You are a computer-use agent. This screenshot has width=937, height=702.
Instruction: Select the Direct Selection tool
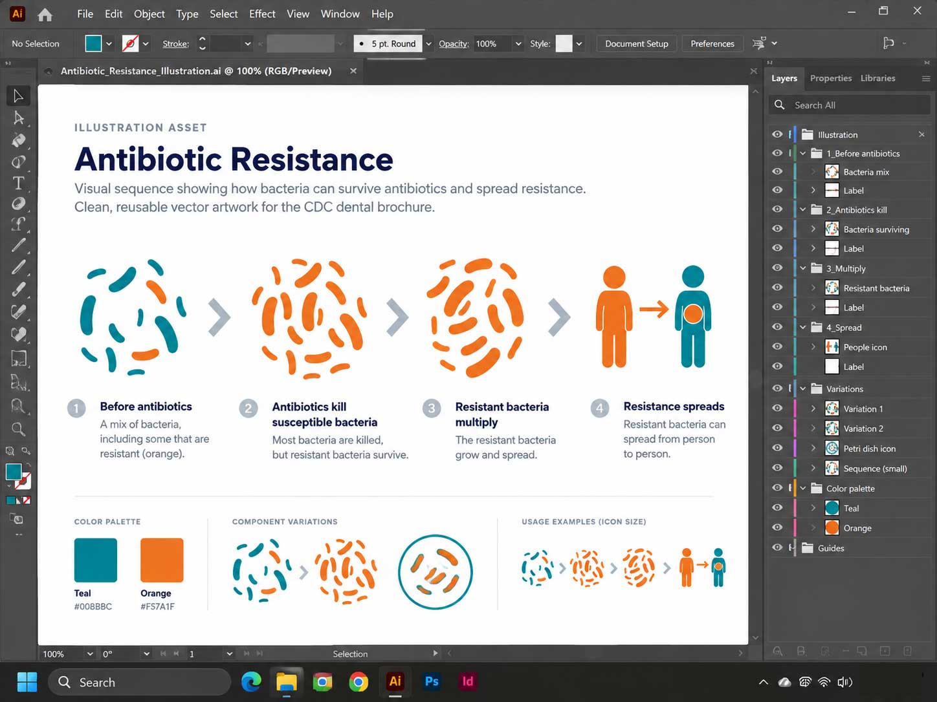click(x=18, y=118)
